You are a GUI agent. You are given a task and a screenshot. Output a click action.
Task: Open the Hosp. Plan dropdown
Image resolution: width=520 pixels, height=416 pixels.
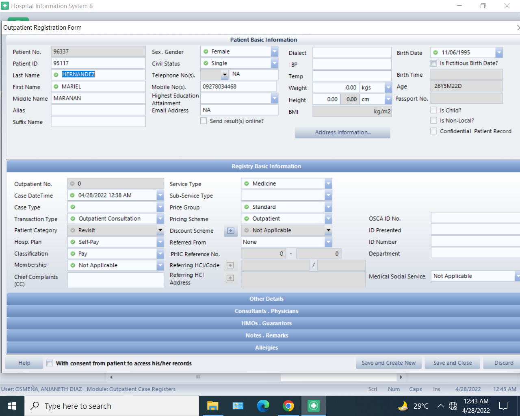(160, 242)
